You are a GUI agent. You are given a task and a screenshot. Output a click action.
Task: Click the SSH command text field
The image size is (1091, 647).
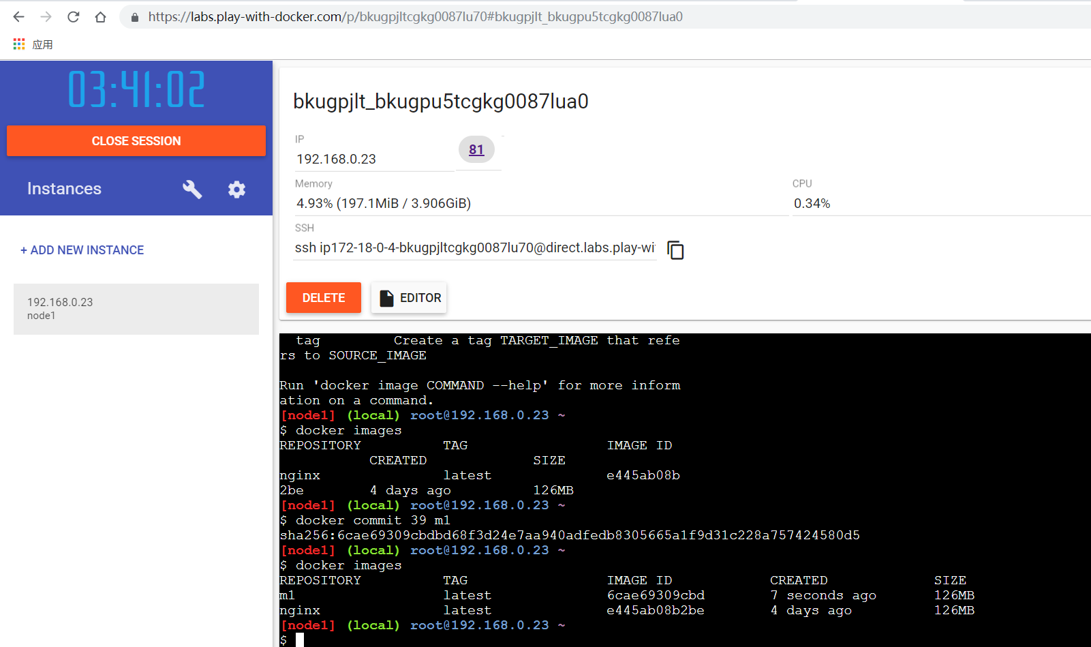click(474, 248)
